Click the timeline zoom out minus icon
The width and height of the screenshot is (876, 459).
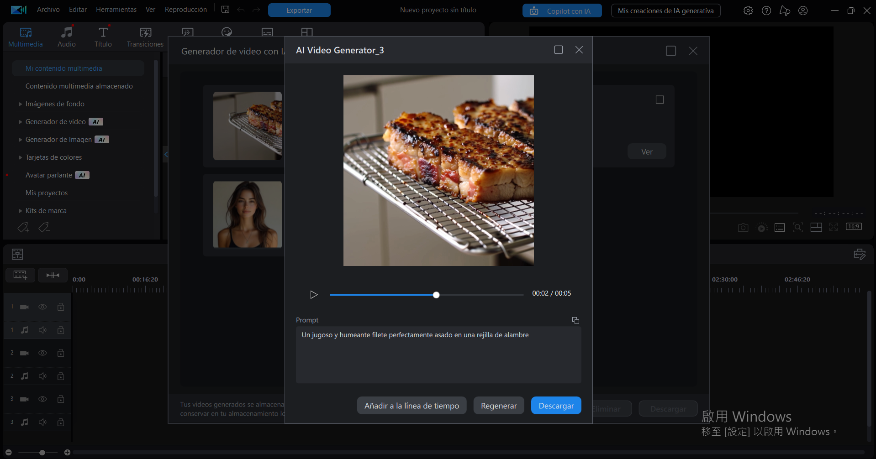[8, 453]
